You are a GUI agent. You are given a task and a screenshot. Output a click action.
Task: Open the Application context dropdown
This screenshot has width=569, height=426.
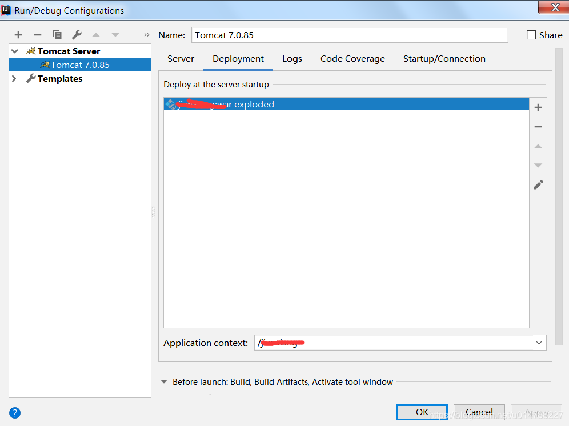pyautogui.click(x=539, y=343)
